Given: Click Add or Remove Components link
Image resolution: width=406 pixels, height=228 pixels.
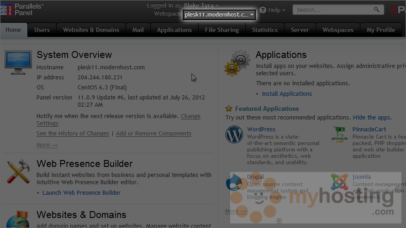Looking at the screenshot, I should (x=153, y=134).
